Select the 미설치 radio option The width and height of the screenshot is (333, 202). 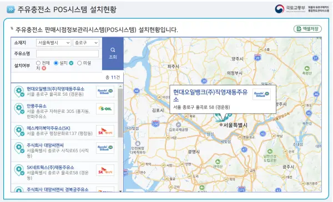(79, 63)
